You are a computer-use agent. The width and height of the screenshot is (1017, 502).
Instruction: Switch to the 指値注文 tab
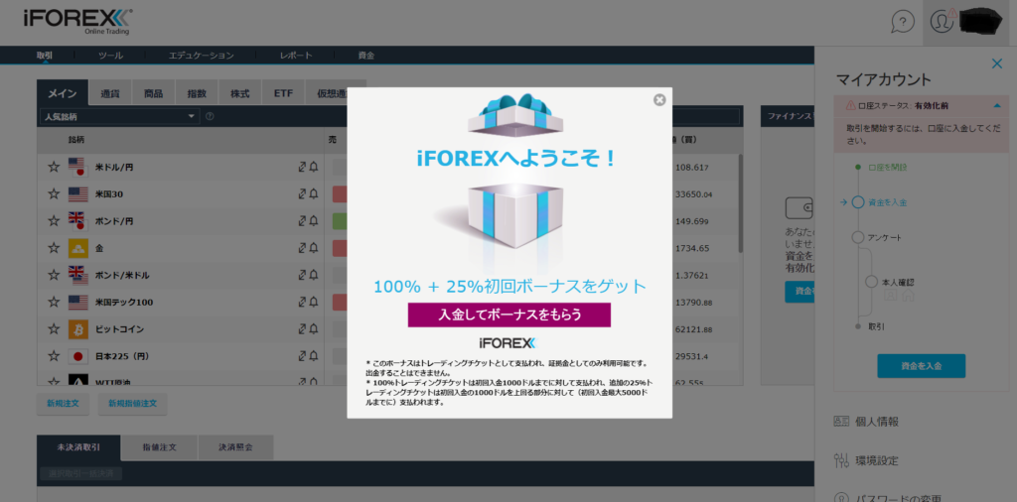tap(160, 447)
